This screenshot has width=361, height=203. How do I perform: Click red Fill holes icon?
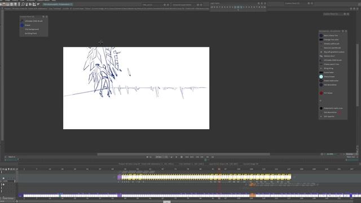(321, 93)
